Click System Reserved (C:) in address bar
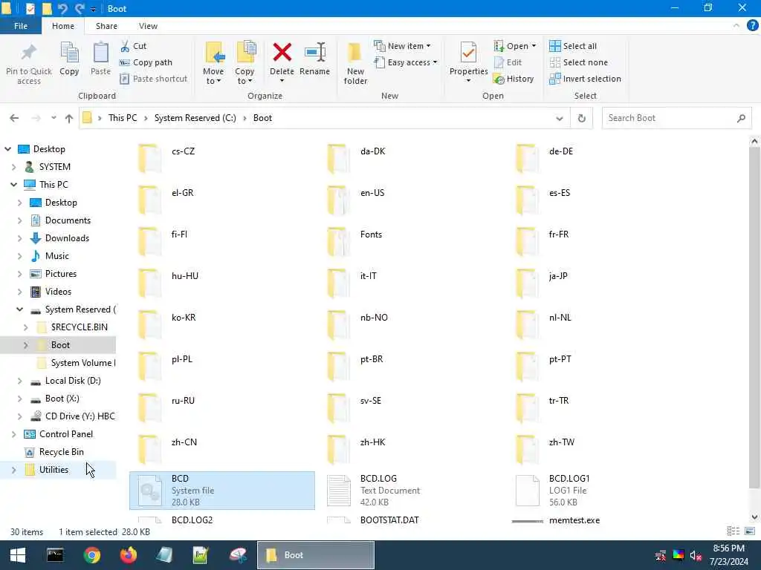 point(195,118)
